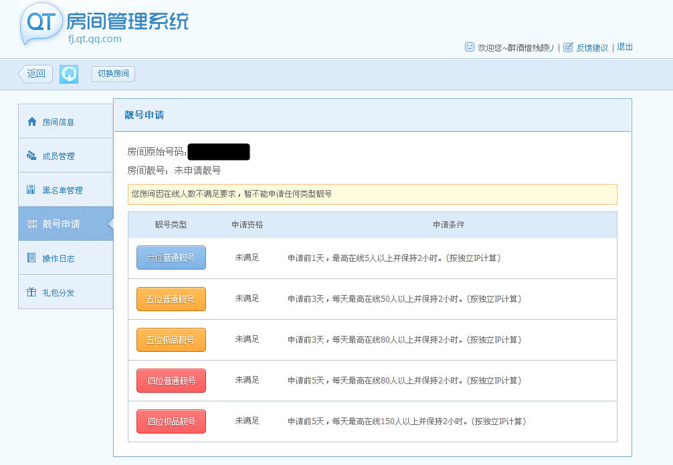Image resolution: width=673 pixels, height=465 pixels.
Task: Select 靓号申请 sidebar item
Action: click(x=66, y=223)
